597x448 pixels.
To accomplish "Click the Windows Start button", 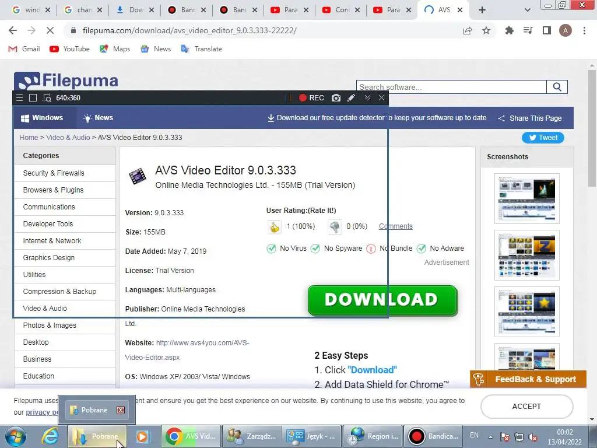I will [16, 436].
